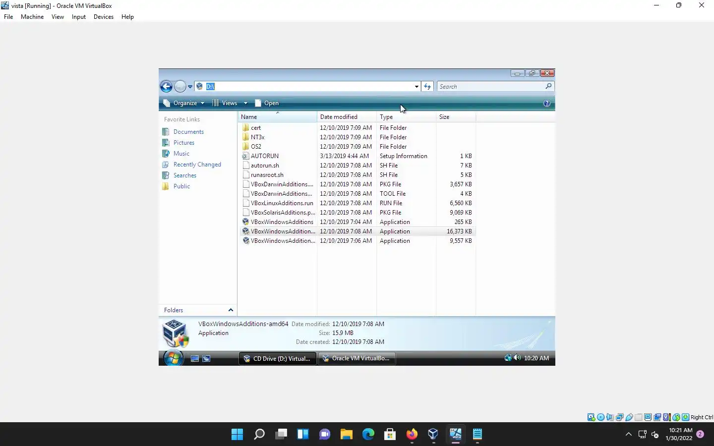
Task: Open the recent pages dropdown beside Forward
Action: (190, 87)
